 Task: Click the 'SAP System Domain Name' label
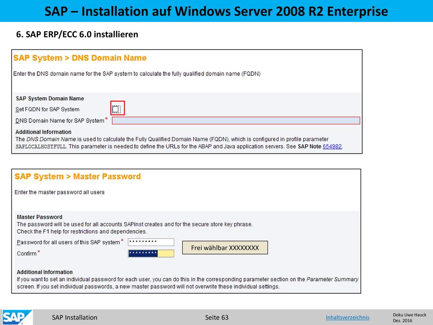tap(50, 98)
